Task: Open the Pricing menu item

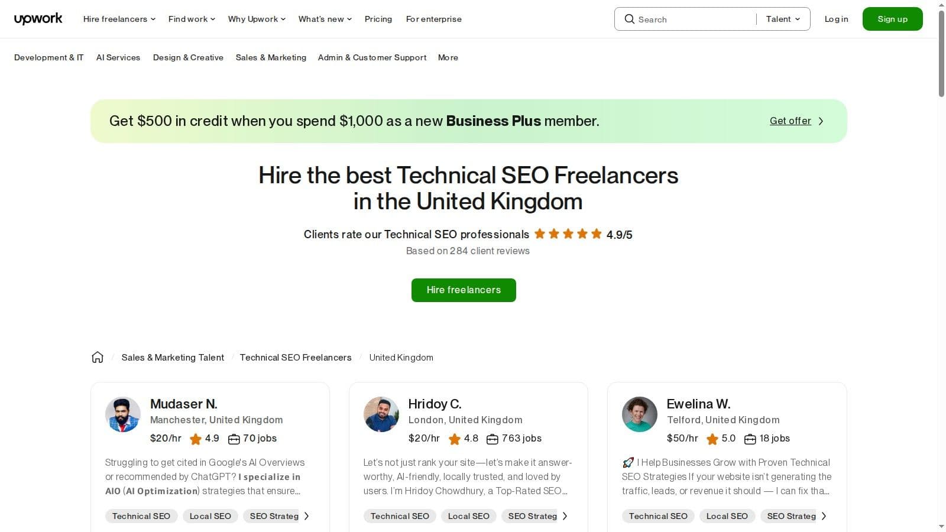Action: [378, 19]
